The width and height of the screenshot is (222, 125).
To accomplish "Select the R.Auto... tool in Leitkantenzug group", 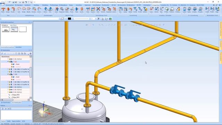I will pyautogui.click(x=34, y=10).
